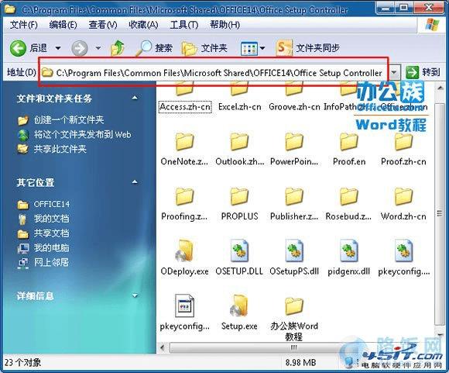This screenshot has width=449, height=373.
Task: Go up one folder level
Action: (118, 48)
